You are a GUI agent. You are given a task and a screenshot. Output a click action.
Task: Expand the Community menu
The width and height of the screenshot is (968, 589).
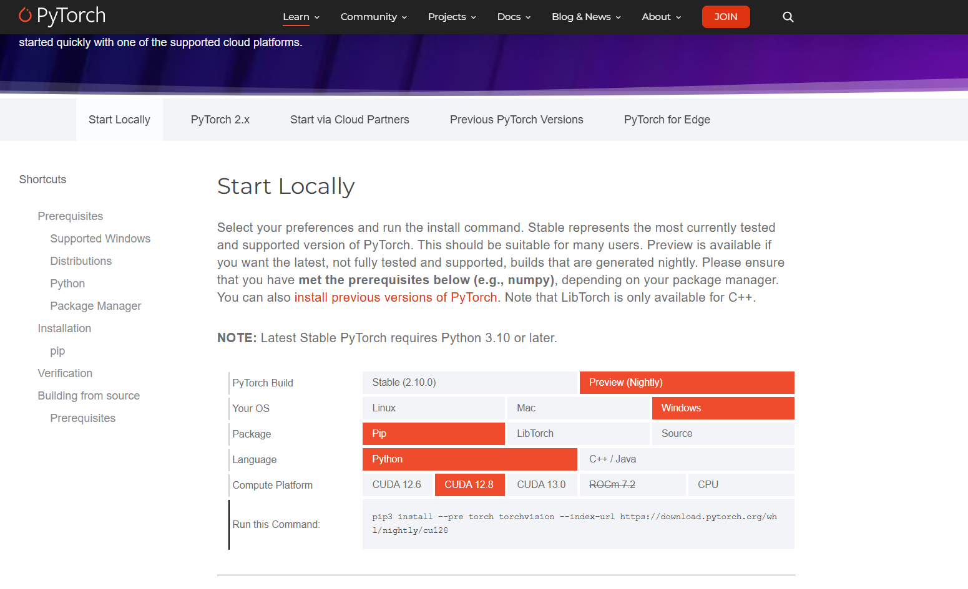coord(374,17)
